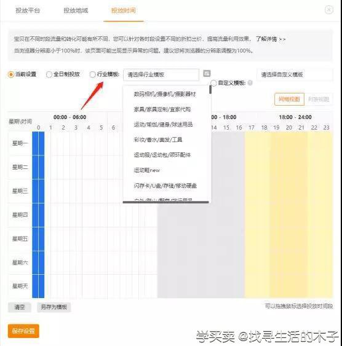This screenshot has width=342, height=346.
Task: Click the 星期\时间 corner header
Action: (20, 121)
